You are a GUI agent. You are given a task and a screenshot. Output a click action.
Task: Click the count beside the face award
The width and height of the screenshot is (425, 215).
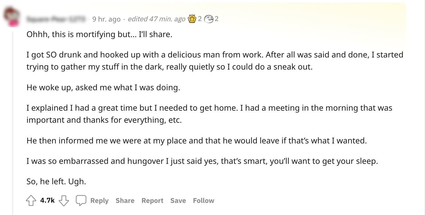click(x=217, y=19)
